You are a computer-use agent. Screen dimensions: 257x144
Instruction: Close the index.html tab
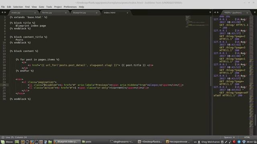127,13
